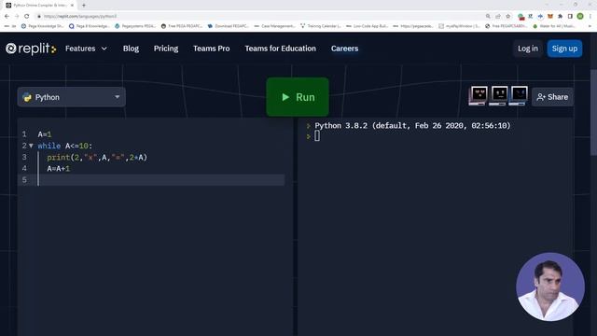
Task: Click the console prompt cursor
Action: (x=317, y=135)
